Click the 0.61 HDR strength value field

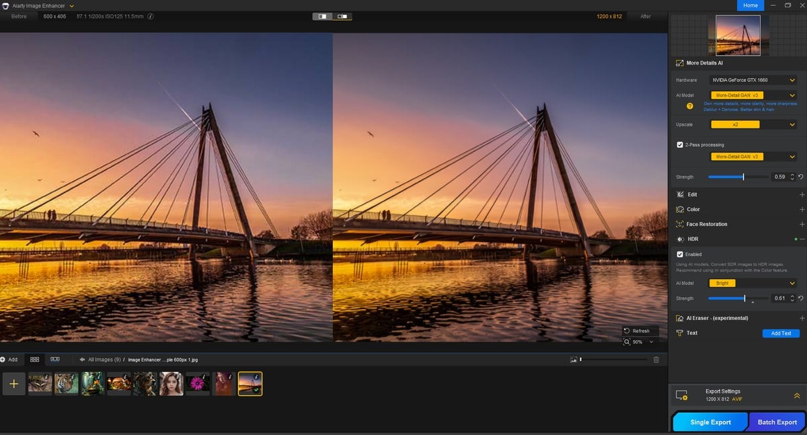click(779, 298)
